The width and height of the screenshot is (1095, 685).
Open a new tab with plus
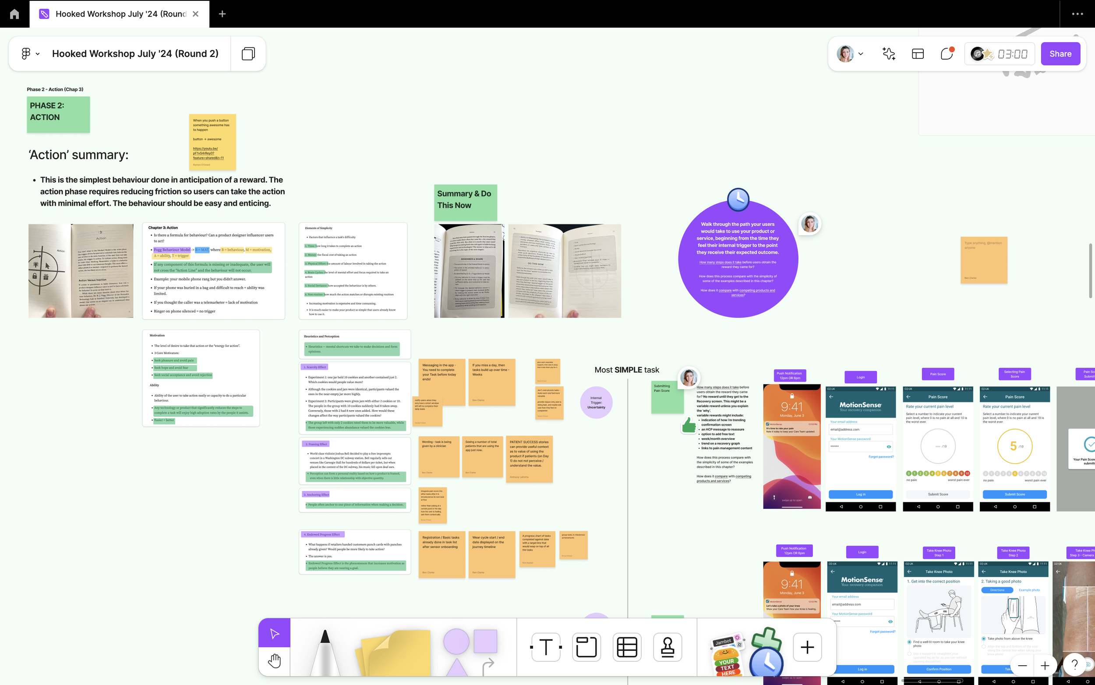pyautogui.click(x=222, y=14)
